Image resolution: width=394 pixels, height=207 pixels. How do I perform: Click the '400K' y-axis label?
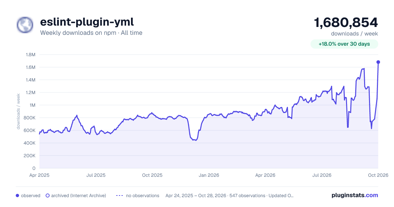pyautogui.click(x=29, y=143)
